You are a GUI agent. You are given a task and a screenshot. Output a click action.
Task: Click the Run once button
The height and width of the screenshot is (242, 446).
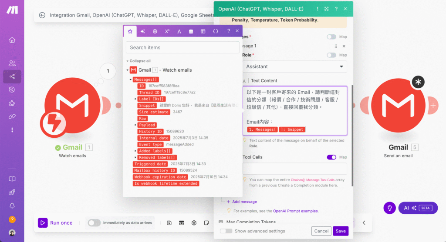coord(55,223)
